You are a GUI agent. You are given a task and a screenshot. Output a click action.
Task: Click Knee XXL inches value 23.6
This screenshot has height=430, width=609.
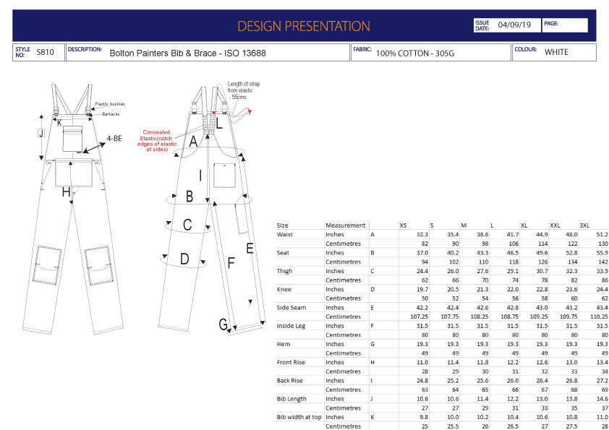571,289
